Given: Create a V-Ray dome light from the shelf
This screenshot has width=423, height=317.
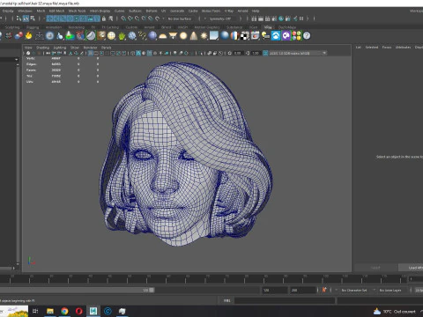Looking at the screenshot, I should (x=162, y=36).
